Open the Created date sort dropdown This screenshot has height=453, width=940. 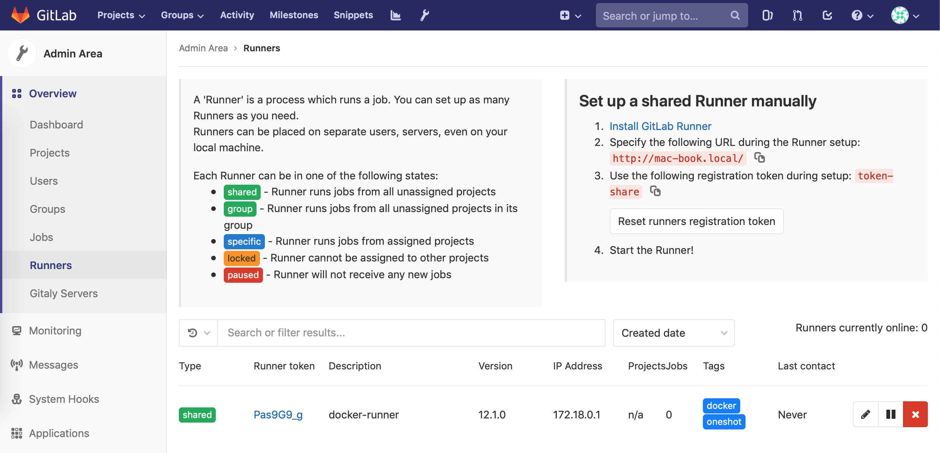coord(674,333)
